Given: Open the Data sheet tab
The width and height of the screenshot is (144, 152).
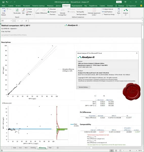Looking at the screenshot, I should coord(14,148).
